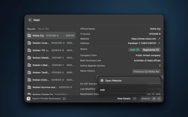Click the Command key icon
The height and width of the screenshot is (117, 188).
coord(154,99)
